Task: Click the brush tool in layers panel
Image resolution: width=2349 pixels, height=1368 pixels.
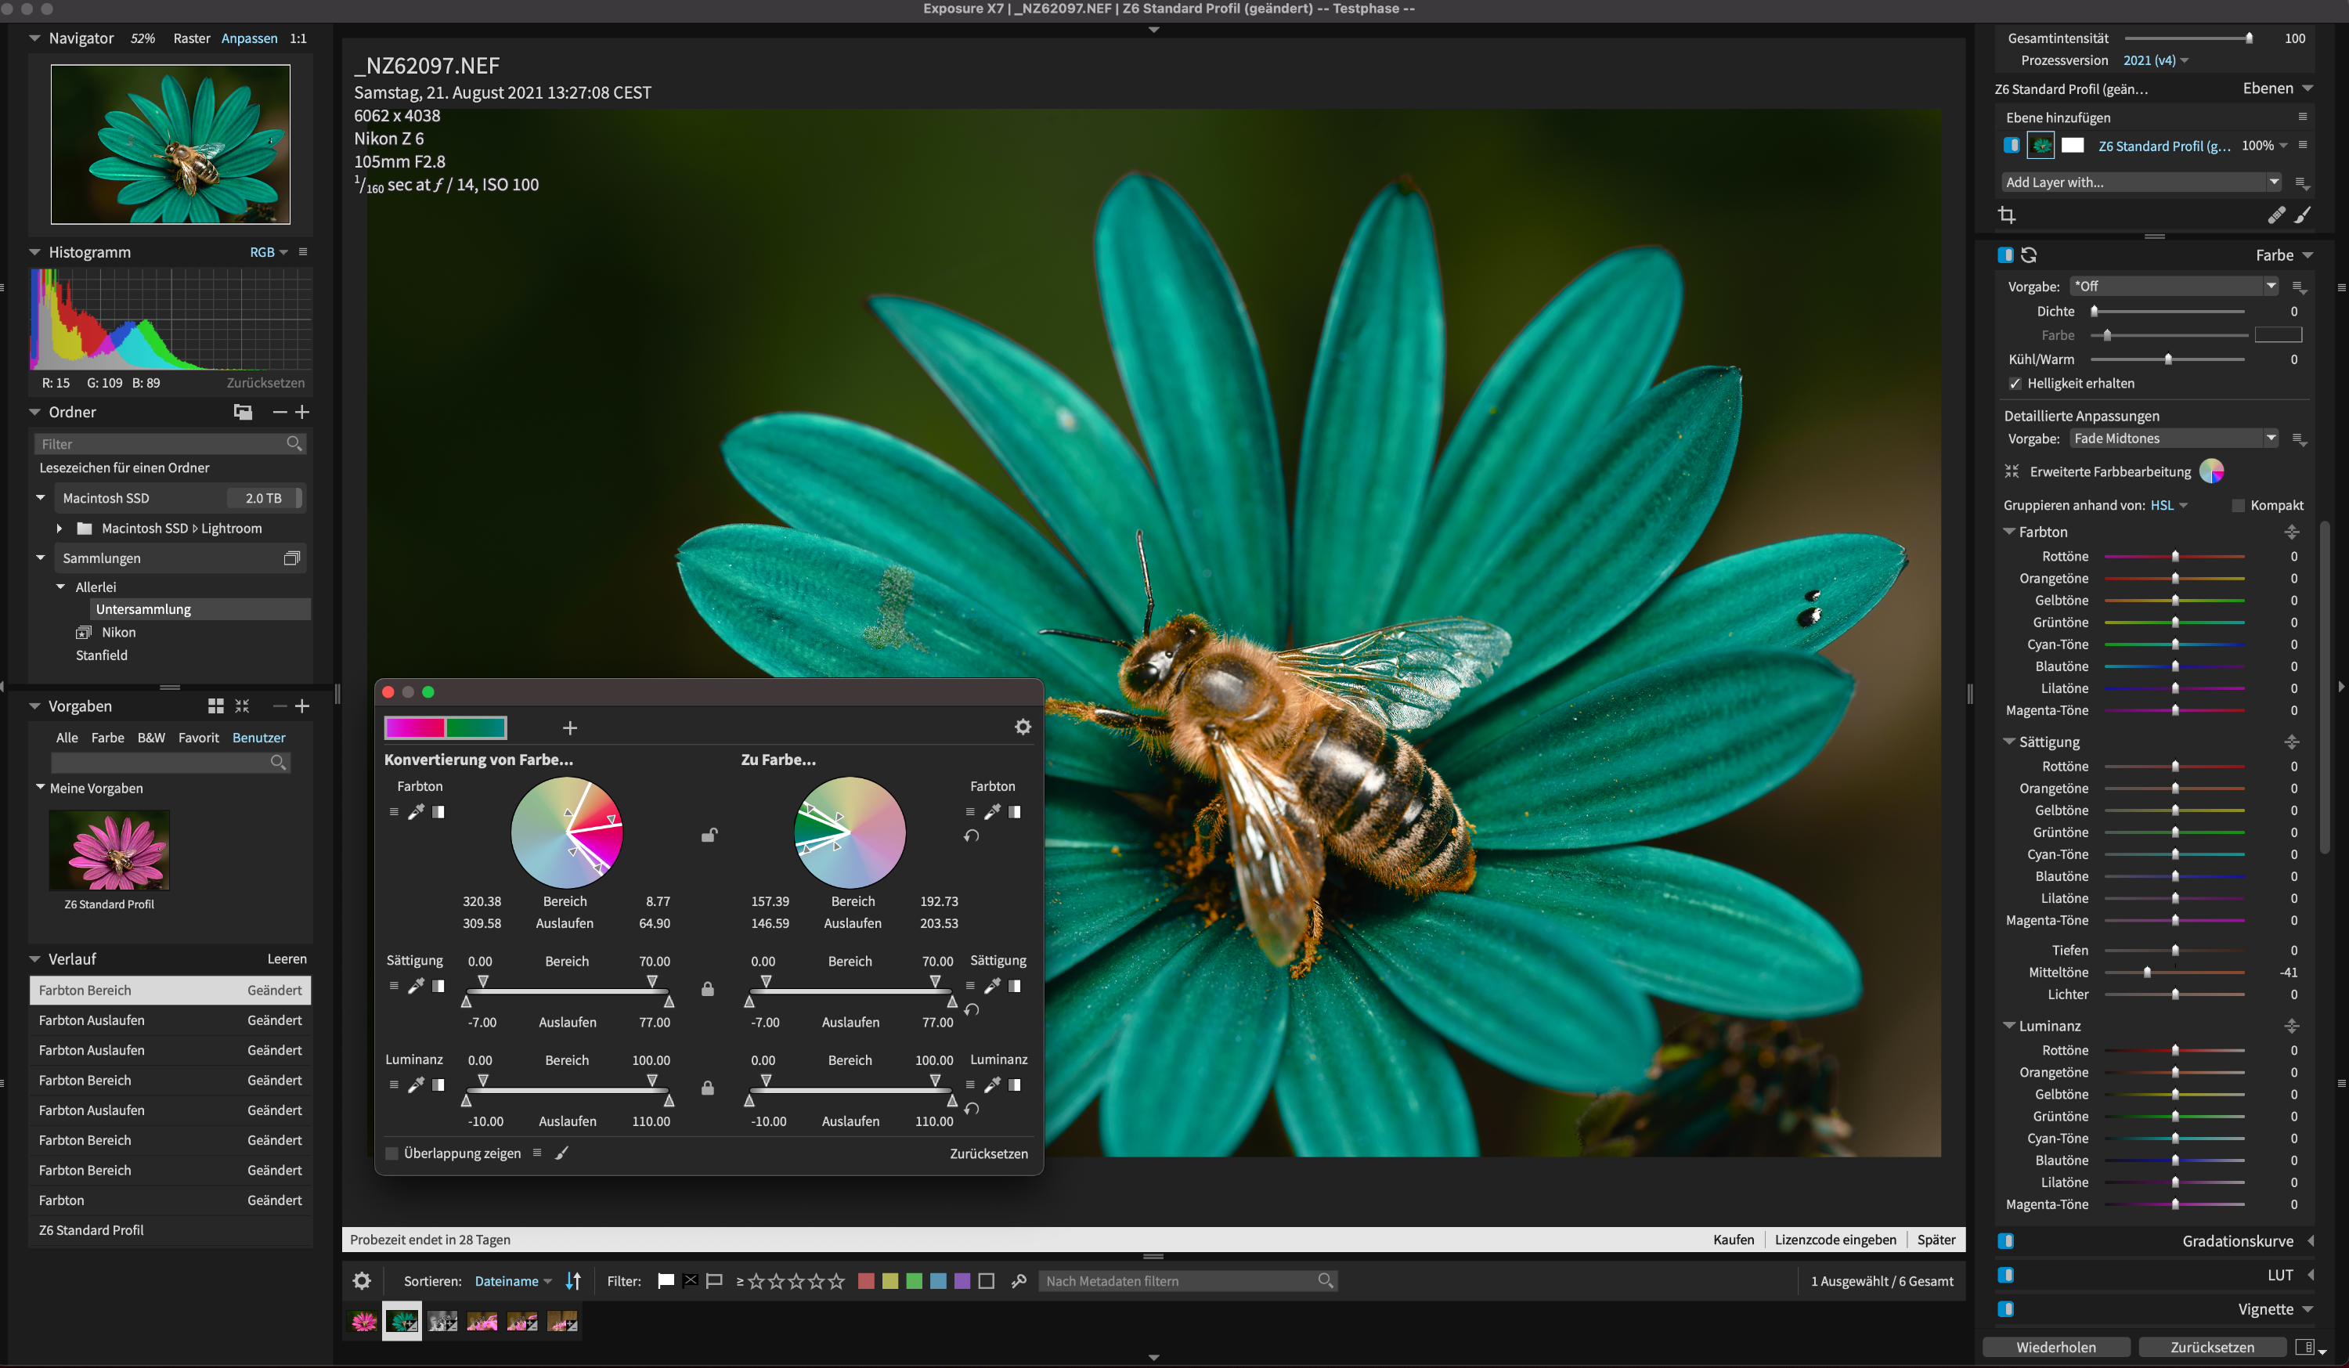Action: click(x=2302, y=215)
